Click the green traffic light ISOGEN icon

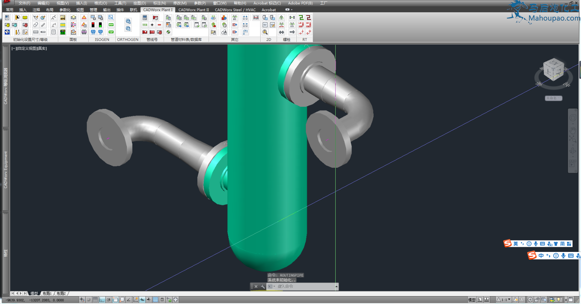click(x=100, y=25)
